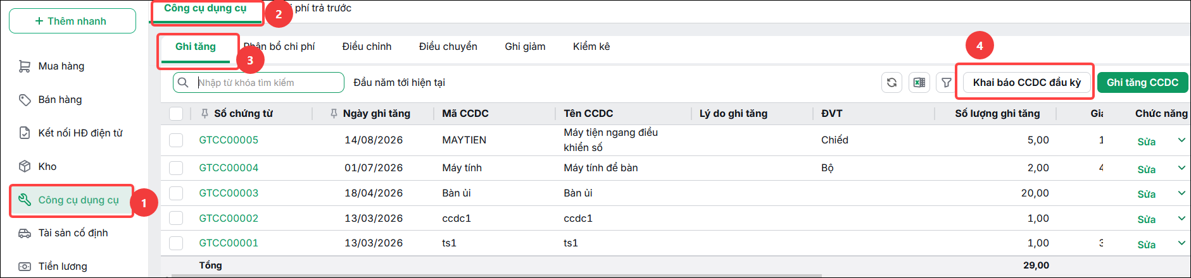Open voucher link GTCC00004
The image size is (1191, 278).
tap(229, 168)
